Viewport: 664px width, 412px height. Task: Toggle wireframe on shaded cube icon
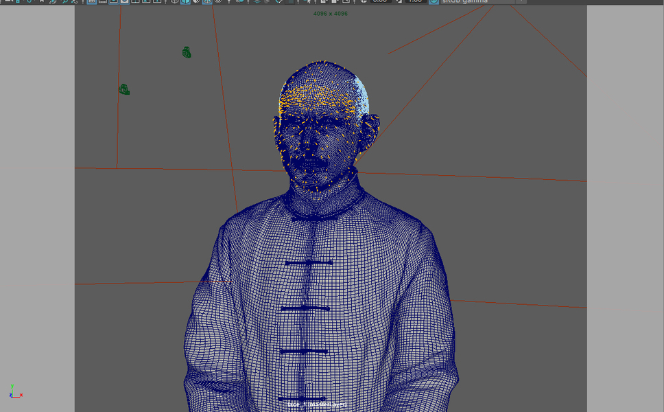[x=207, y=1]
